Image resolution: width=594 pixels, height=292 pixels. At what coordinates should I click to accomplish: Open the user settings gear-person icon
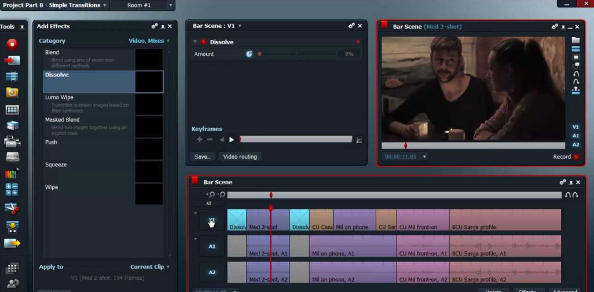pos(13,284)
